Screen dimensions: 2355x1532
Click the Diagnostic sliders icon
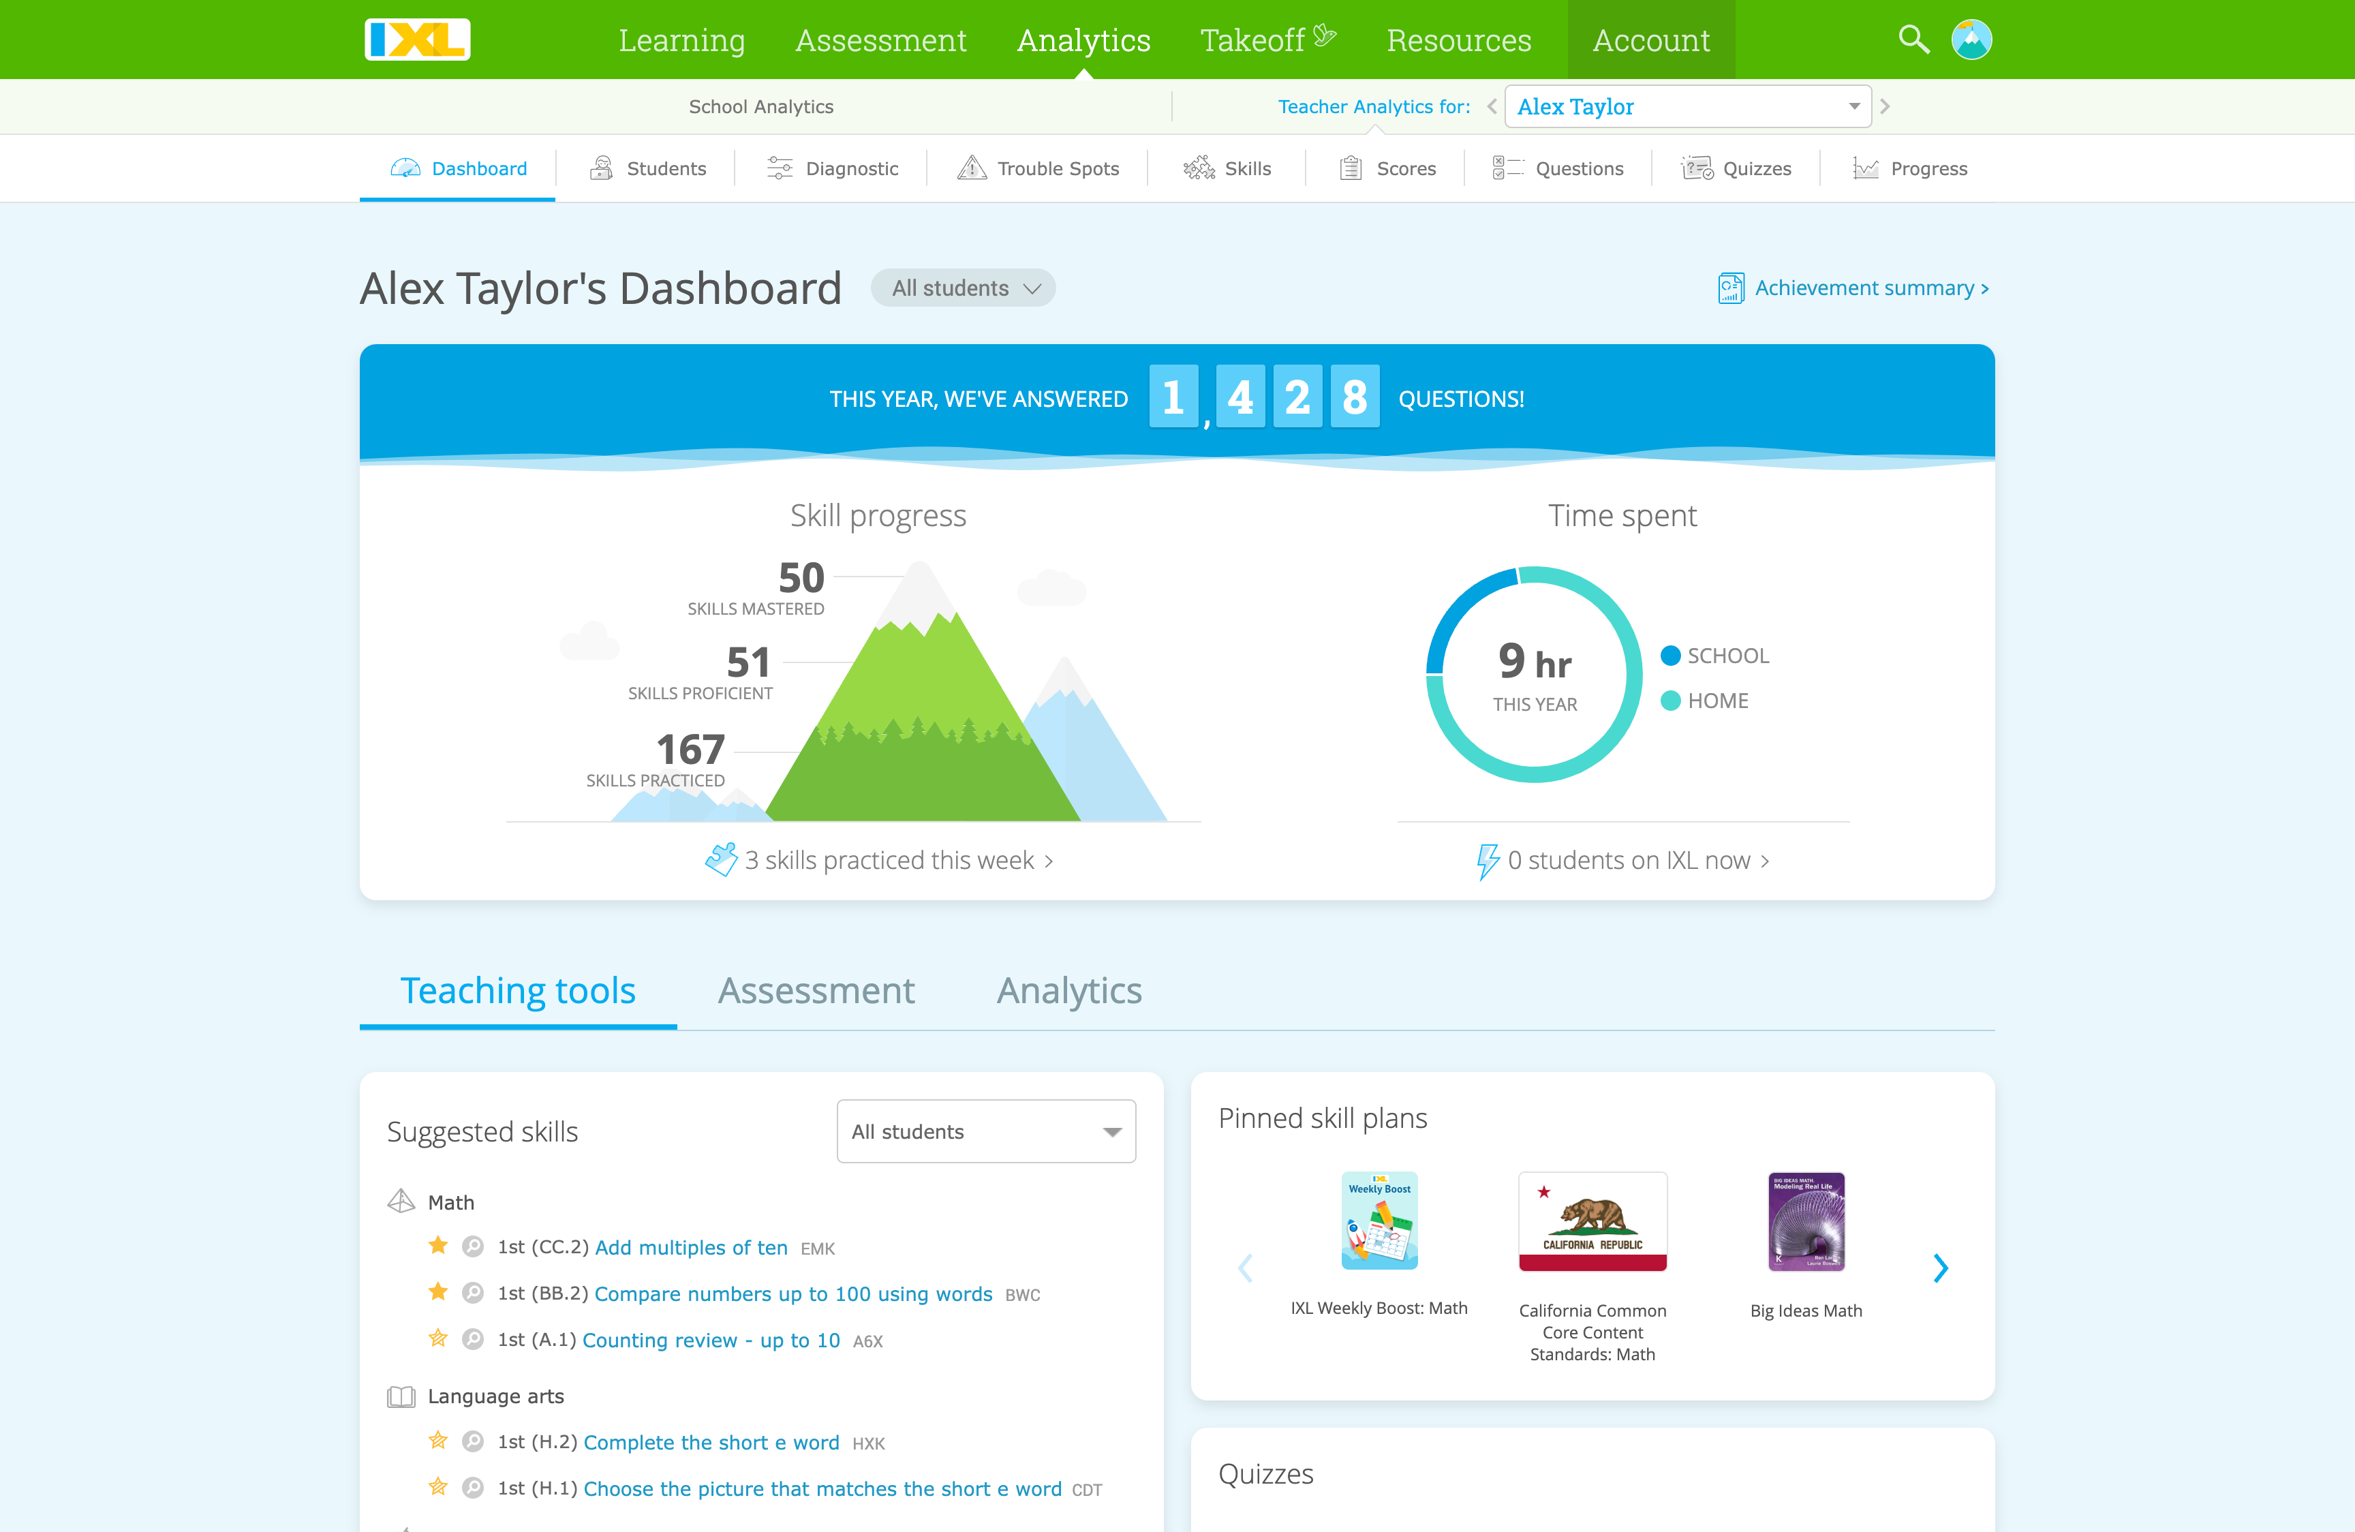pos(781,167)
